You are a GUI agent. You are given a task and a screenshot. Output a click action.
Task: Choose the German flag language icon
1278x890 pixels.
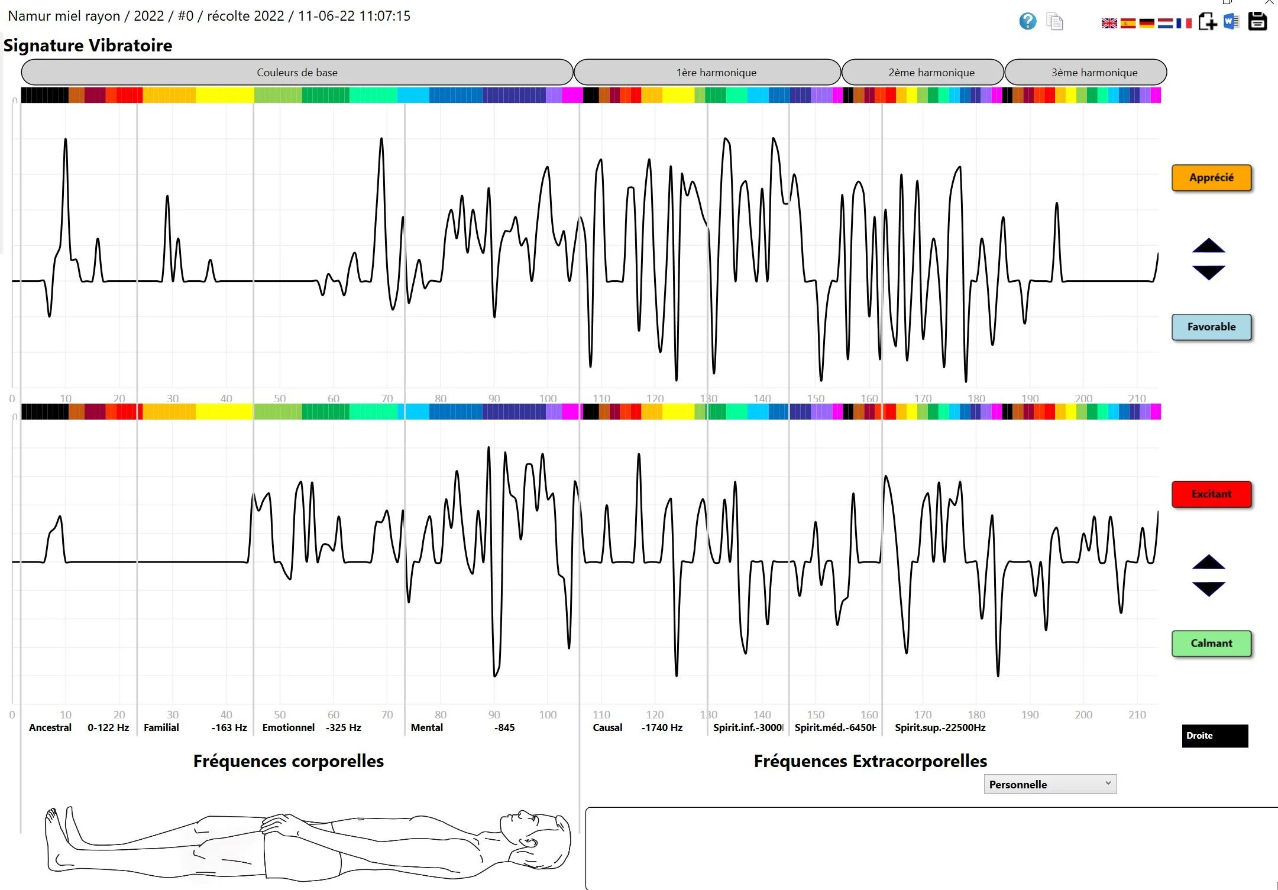pos(1147,23)
